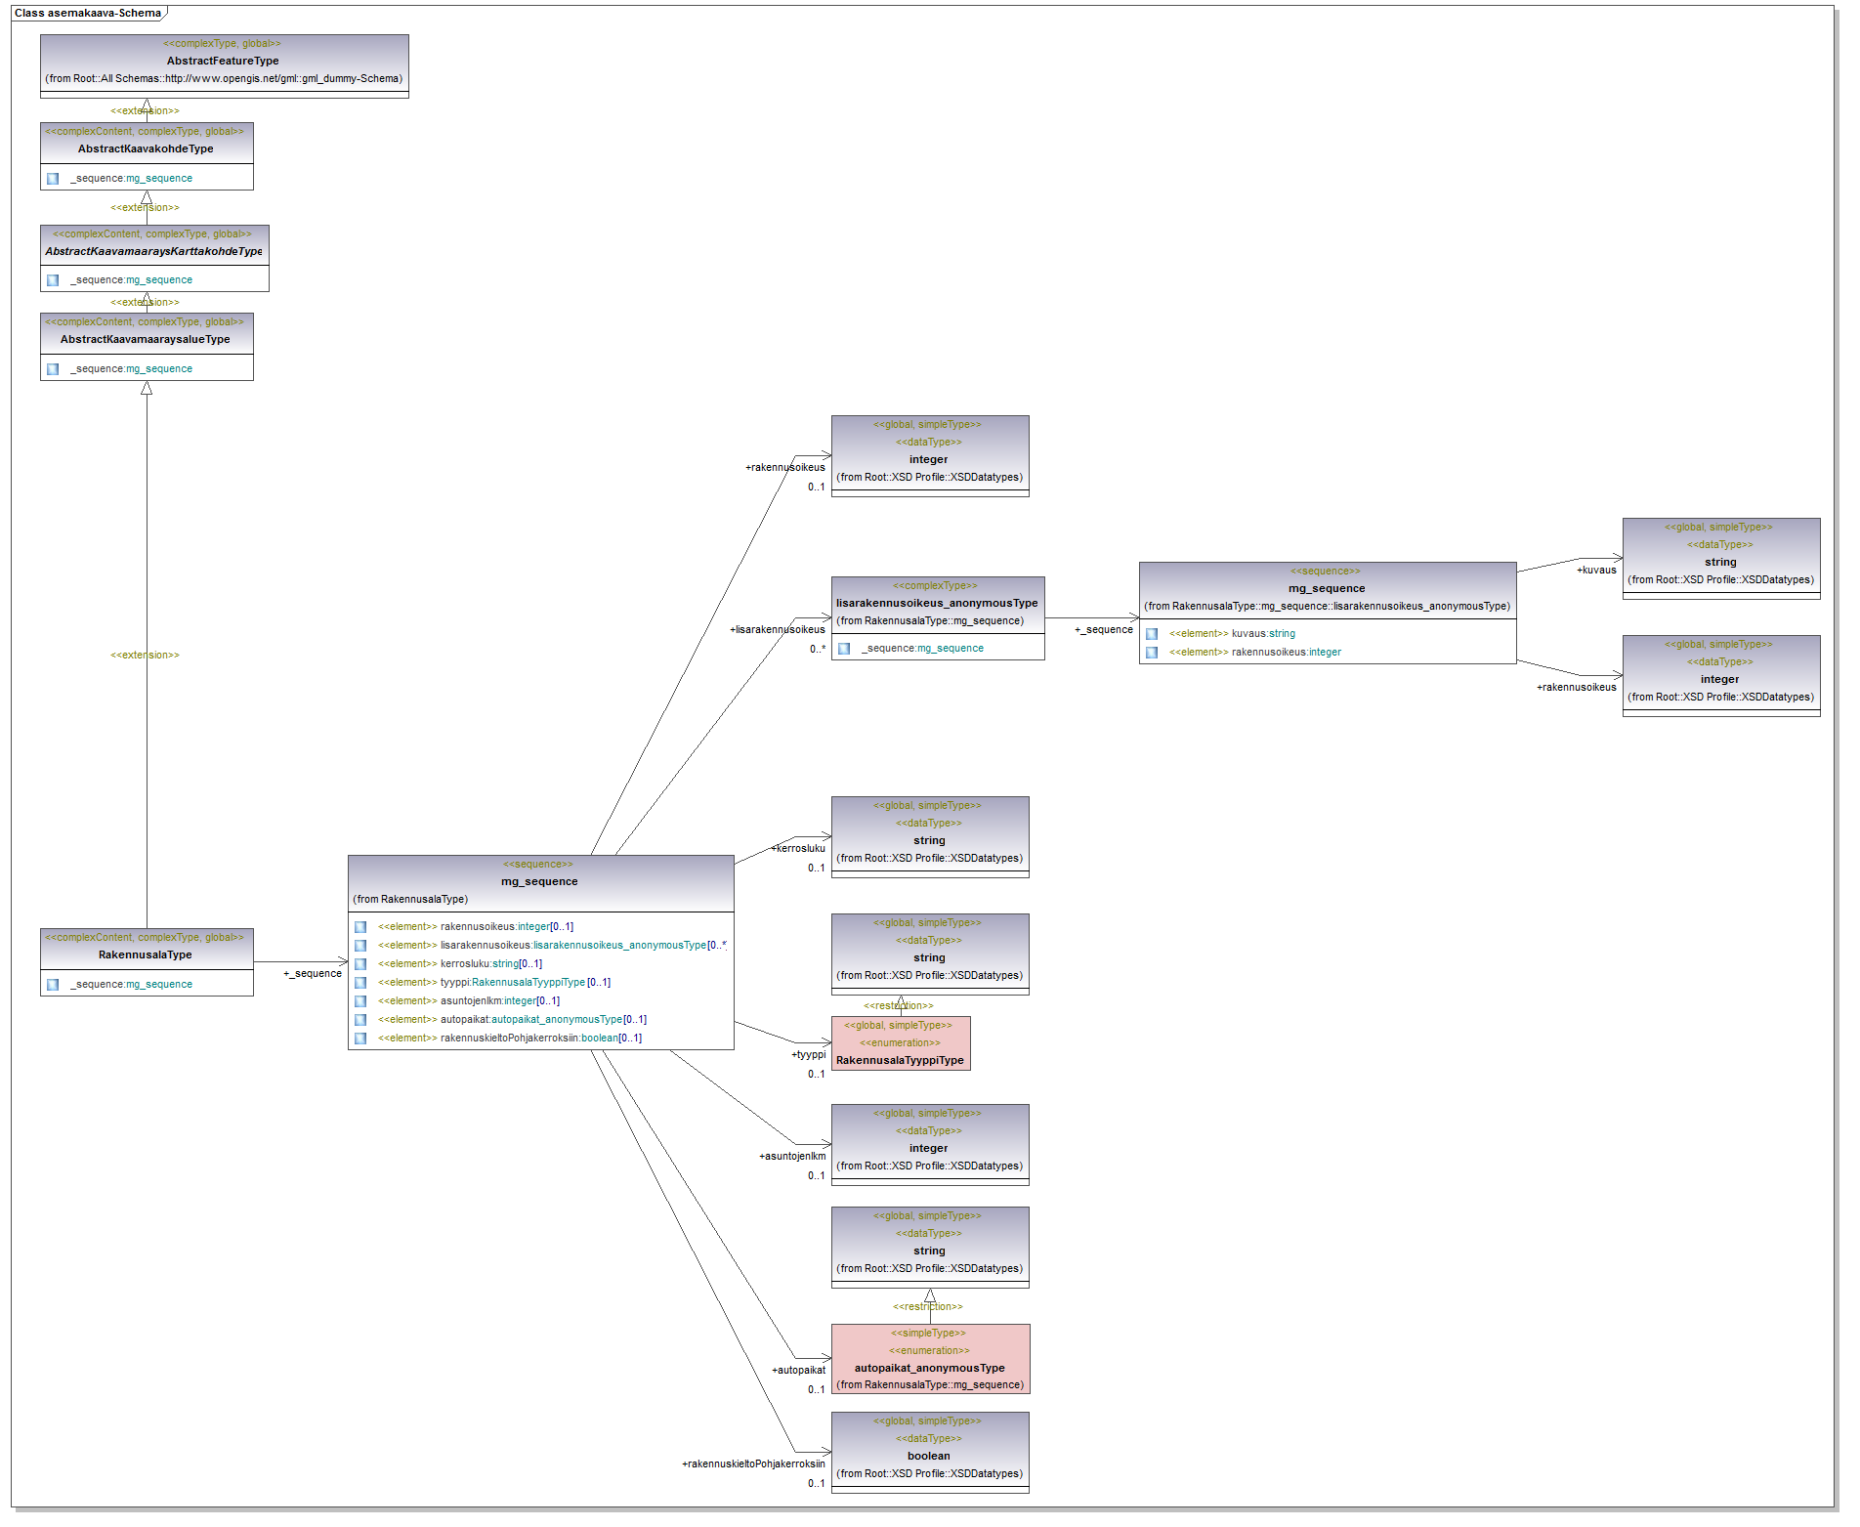Select the icon in AbstractKaavamaaraysalueType attribute row
The width and height of the screenshot is (1860, 1527).
pos(53,369)
